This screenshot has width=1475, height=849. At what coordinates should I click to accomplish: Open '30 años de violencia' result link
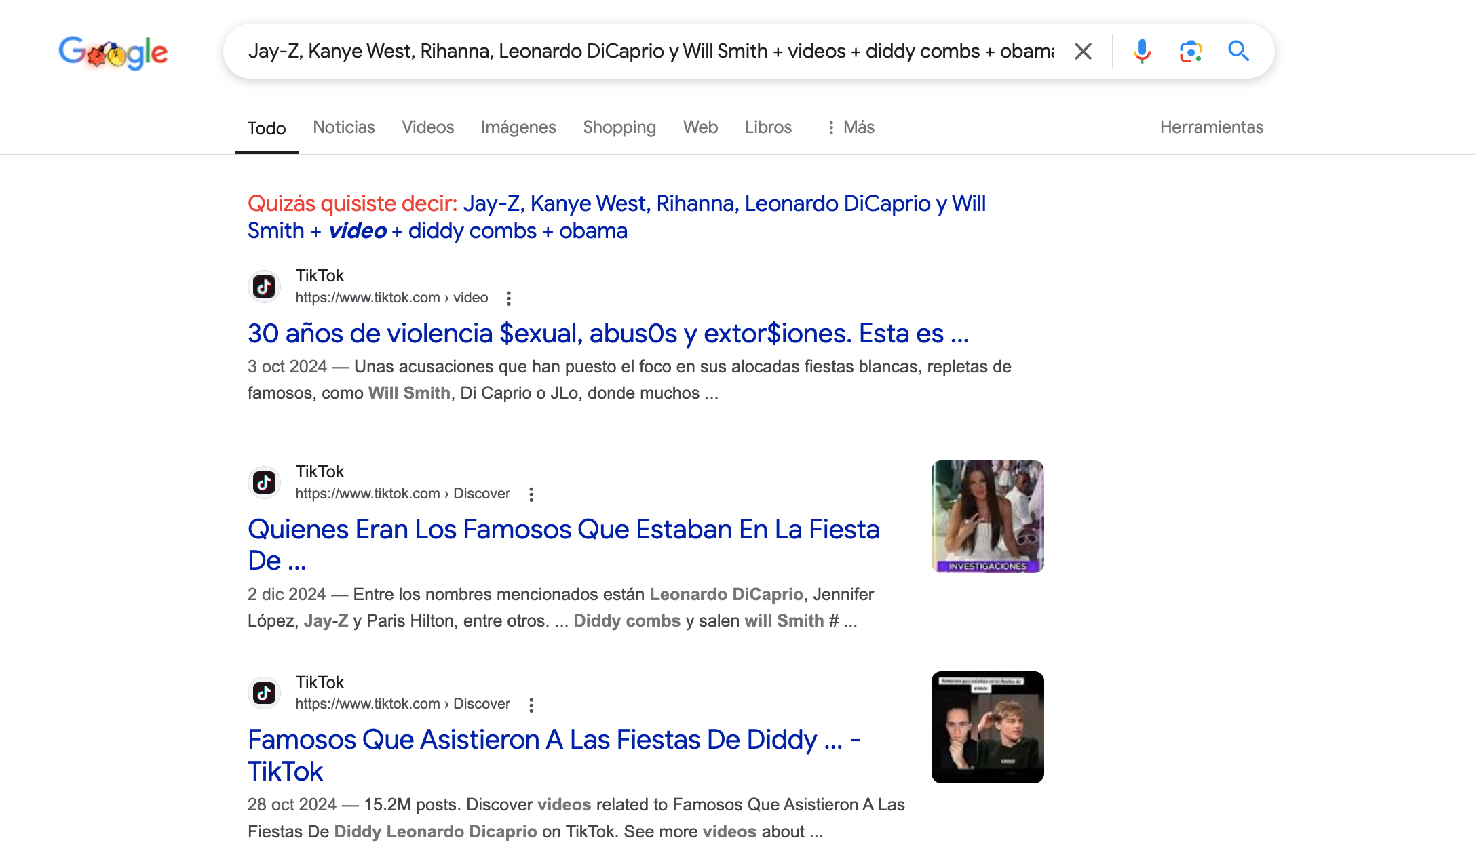tap(608, 334)
